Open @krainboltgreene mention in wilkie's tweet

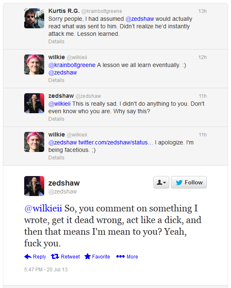[72, 65]
